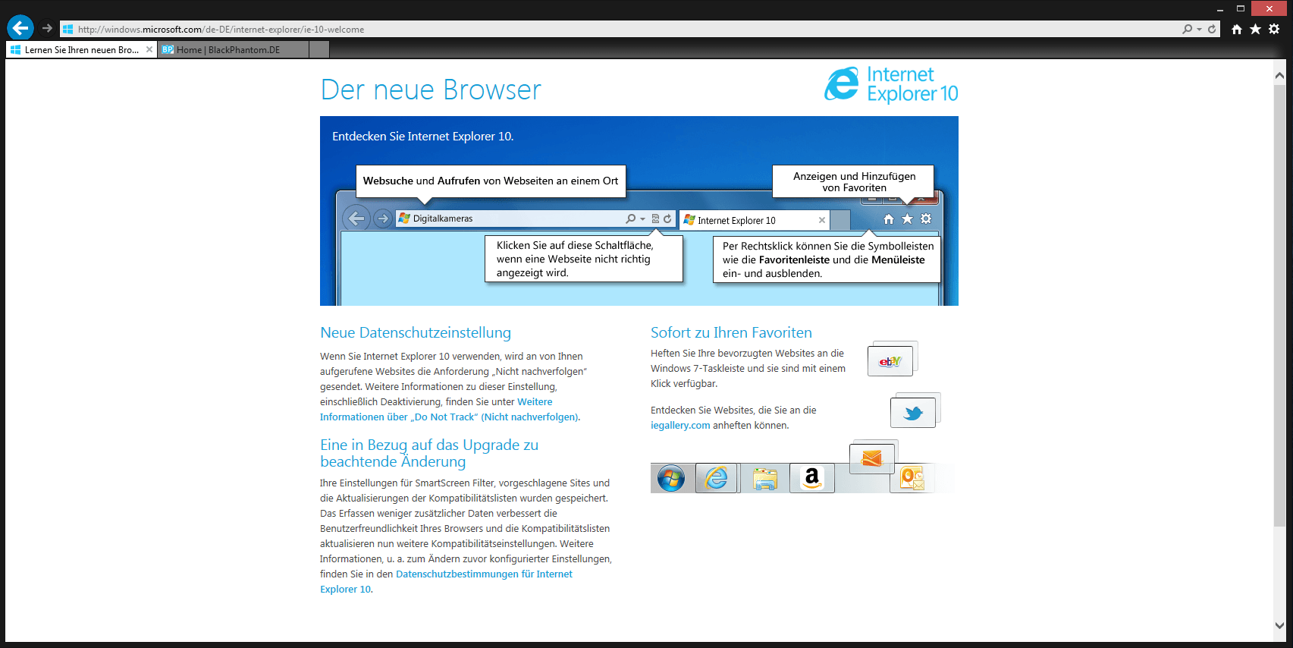
Task: Maximize the browser window
Action: tap(1241, 9)
